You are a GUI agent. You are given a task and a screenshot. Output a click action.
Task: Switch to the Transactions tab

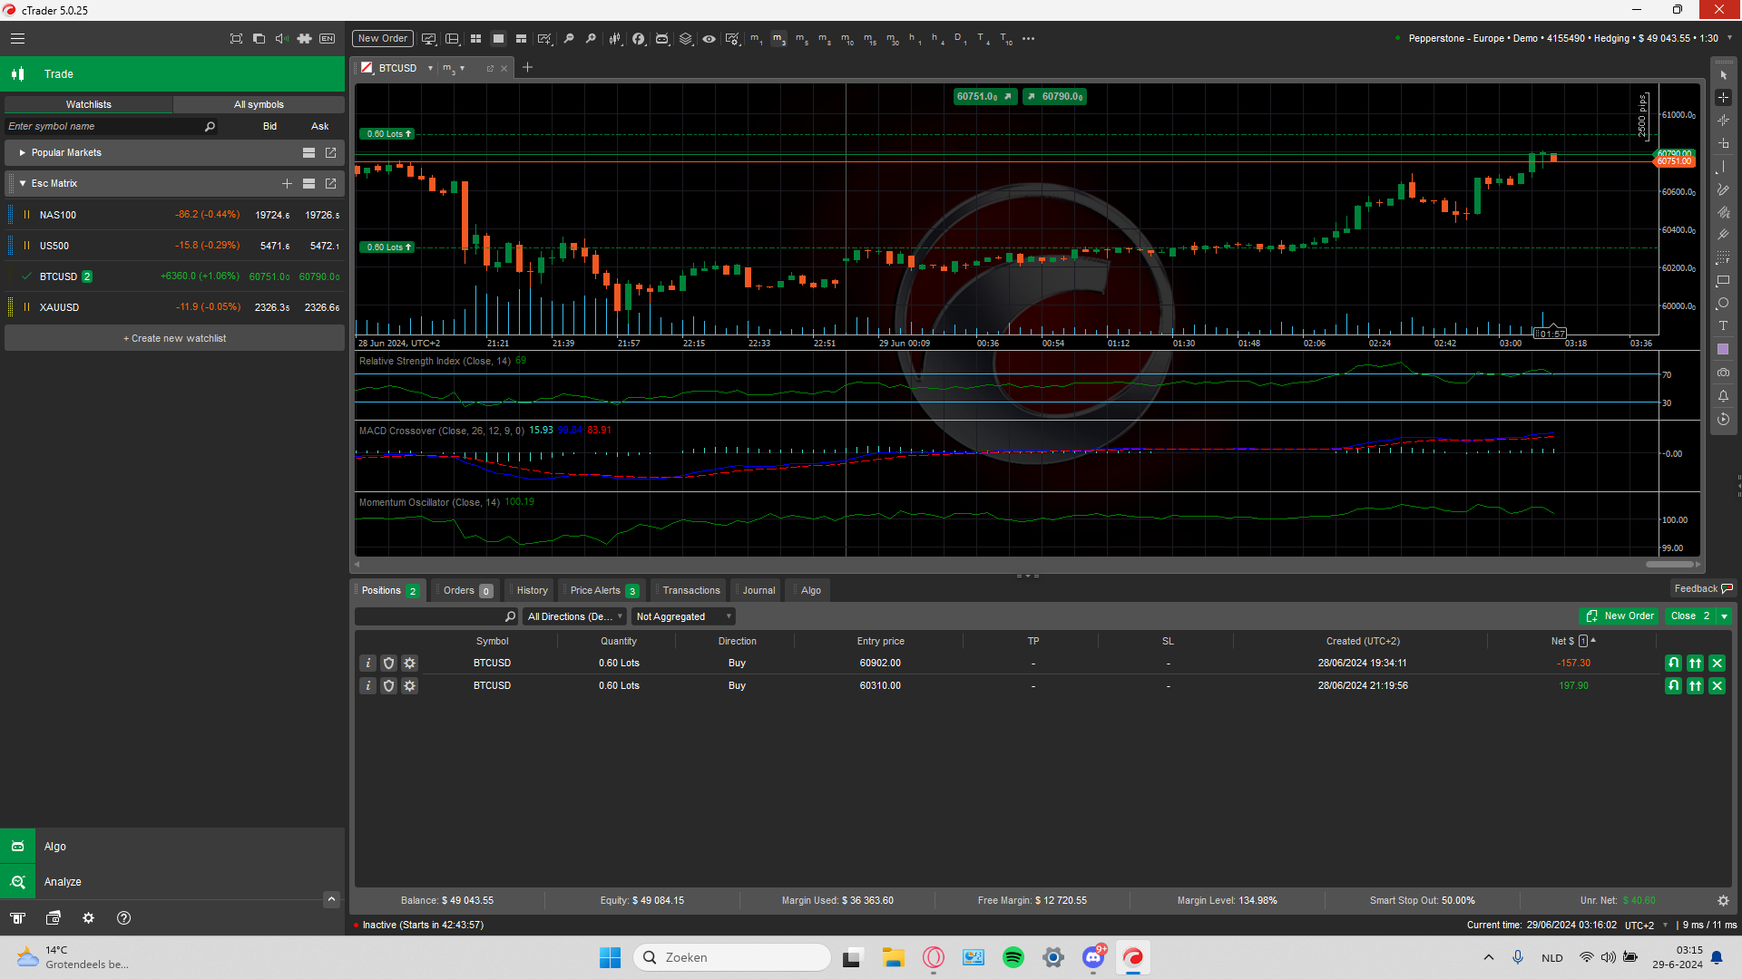(x=690, y=591)
